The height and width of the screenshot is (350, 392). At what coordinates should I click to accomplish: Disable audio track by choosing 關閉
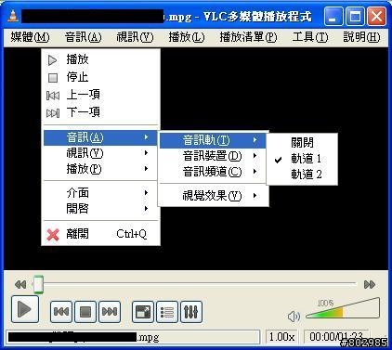coord(302,143)
